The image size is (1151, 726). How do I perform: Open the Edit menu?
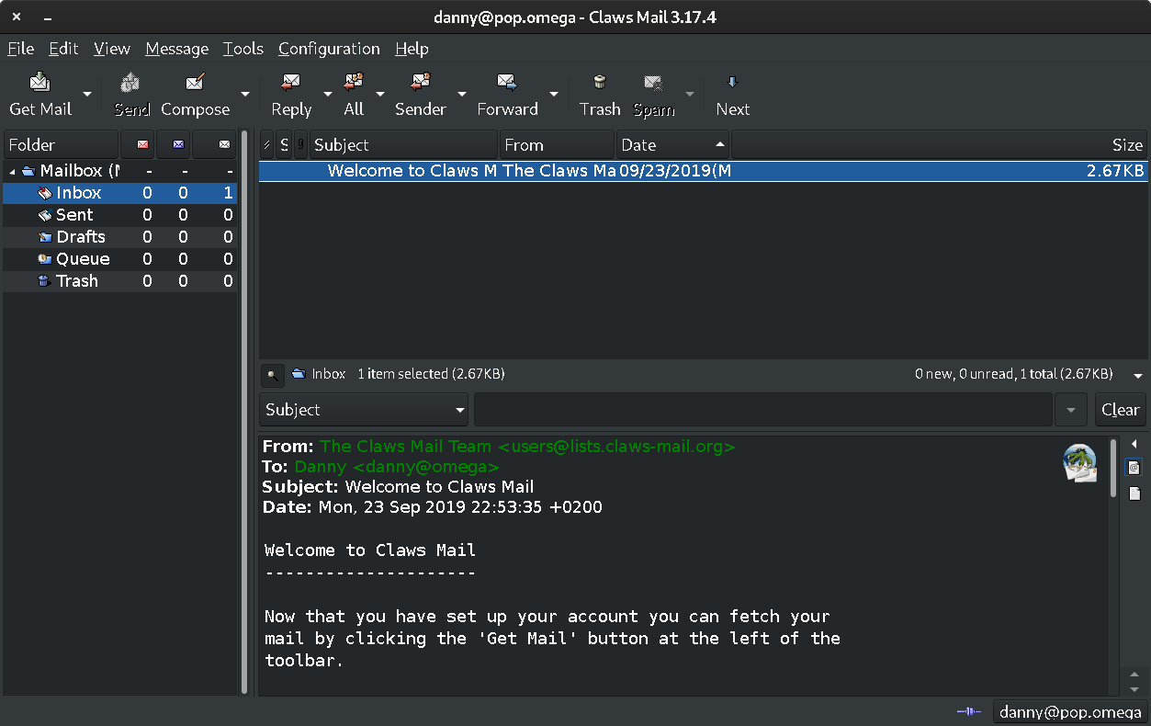(63, 49)
